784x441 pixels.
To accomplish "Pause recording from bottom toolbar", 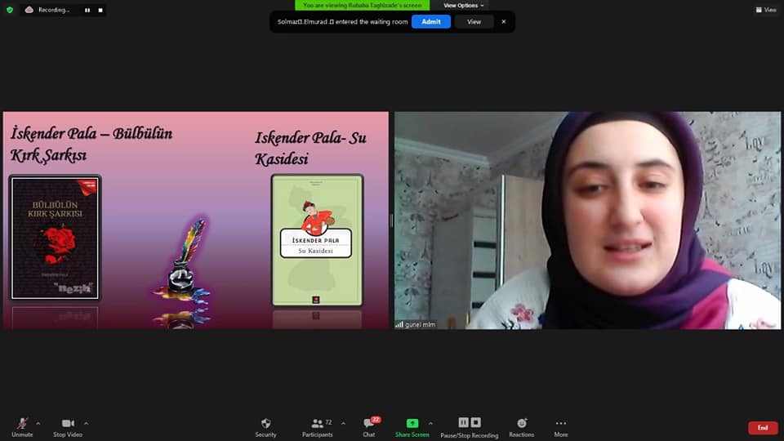I will click(463, 422).
